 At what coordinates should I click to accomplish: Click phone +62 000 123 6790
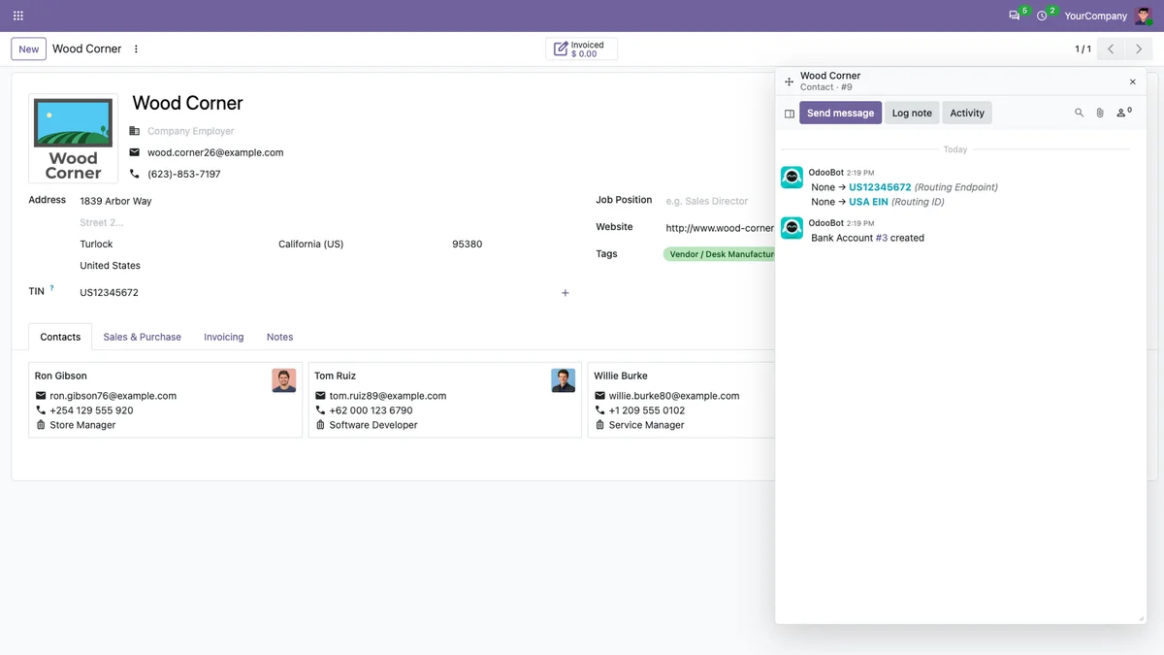tap(371, 410)
